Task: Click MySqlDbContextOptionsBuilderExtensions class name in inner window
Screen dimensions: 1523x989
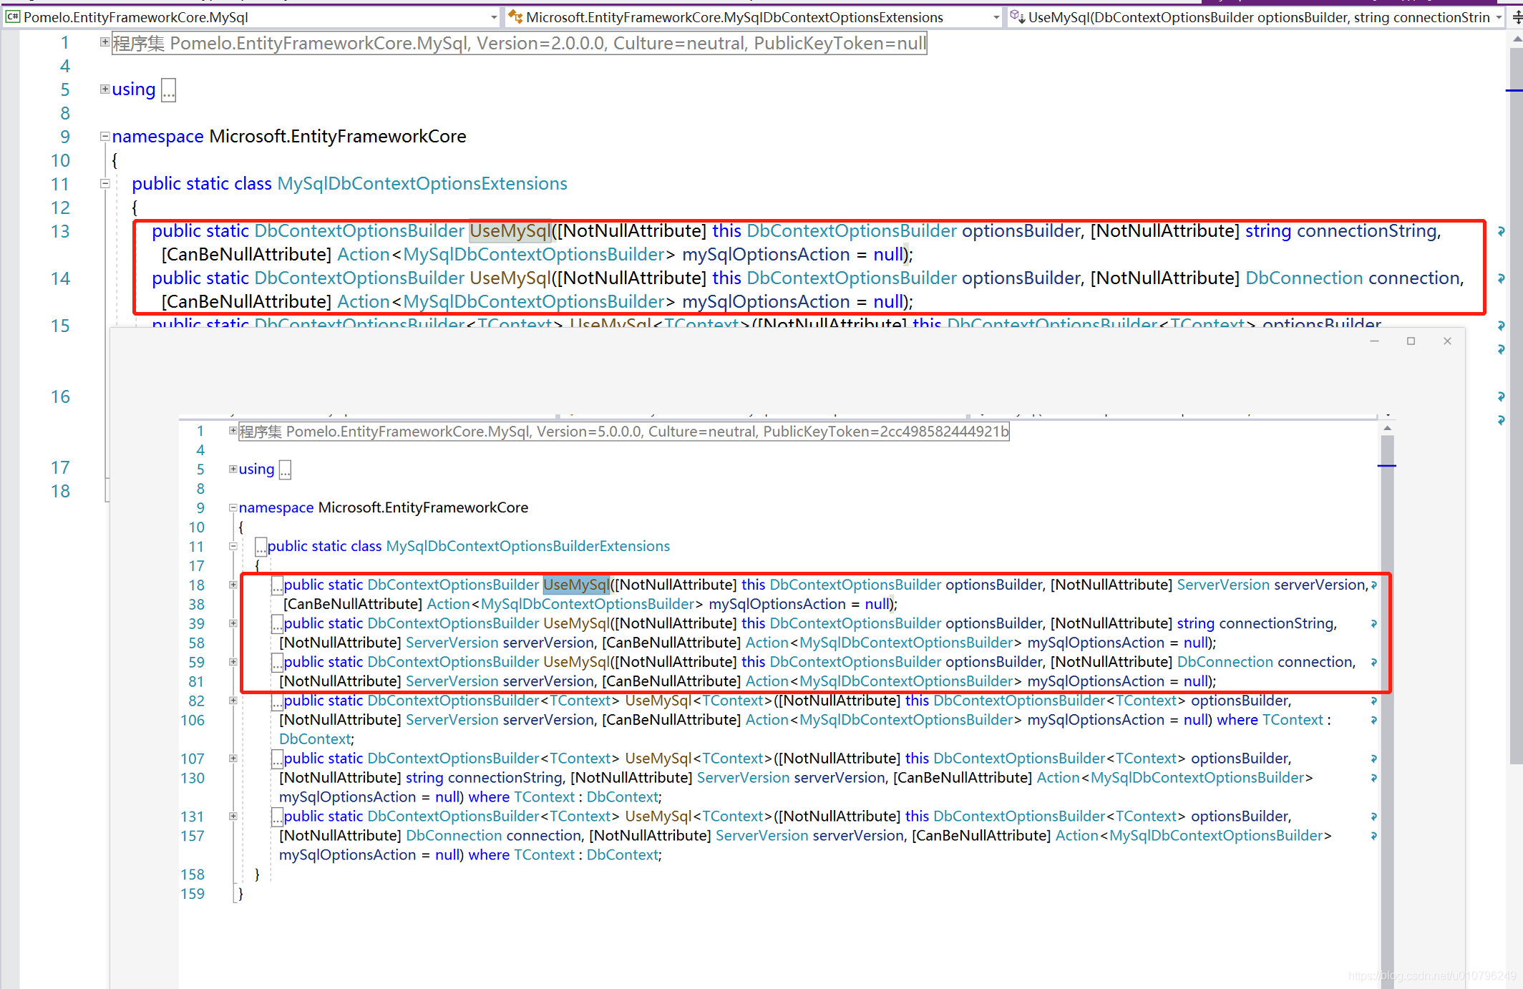Action: tap(527, 546)
